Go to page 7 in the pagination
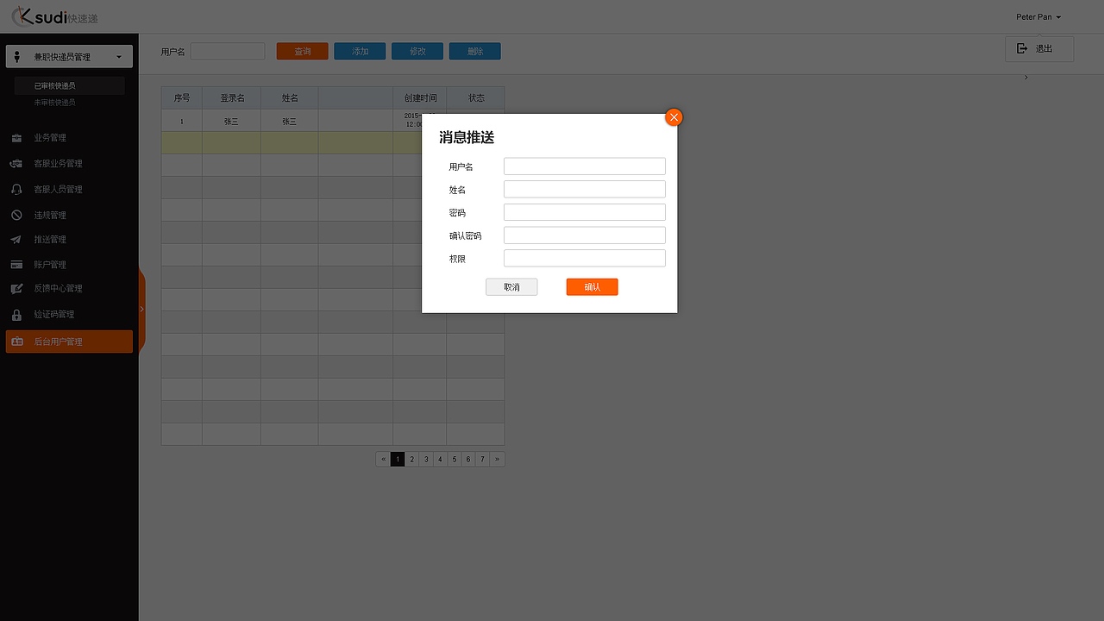Screen dimensions: 1104x621 coord(482,460)
